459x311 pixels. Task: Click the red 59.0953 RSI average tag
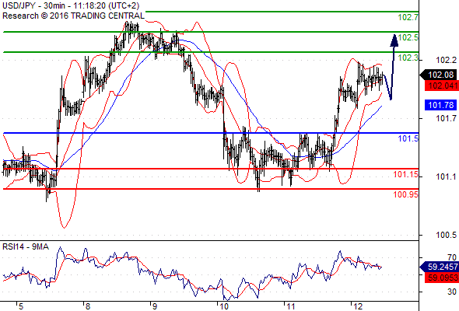(442, 278)
